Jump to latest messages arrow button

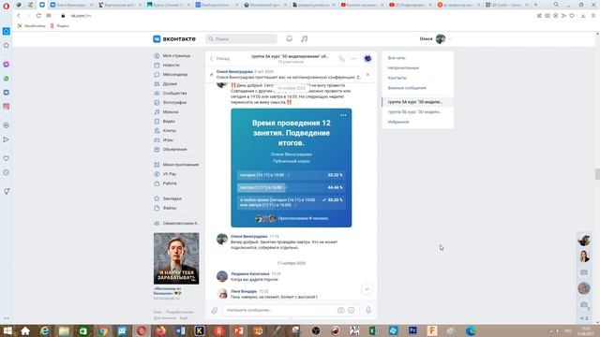(367, 289)
